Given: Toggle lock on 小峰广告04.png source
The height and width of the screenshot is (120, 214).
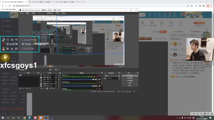Looking at the screenshot, I should [59, 86].
